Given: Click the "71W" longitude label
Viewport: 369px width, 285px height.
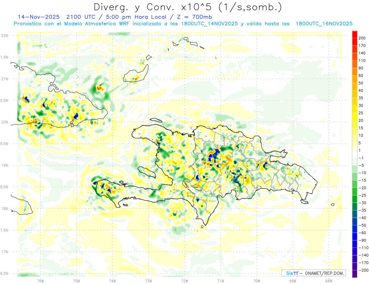Looking at the screenshot, I should coord(220,281).
